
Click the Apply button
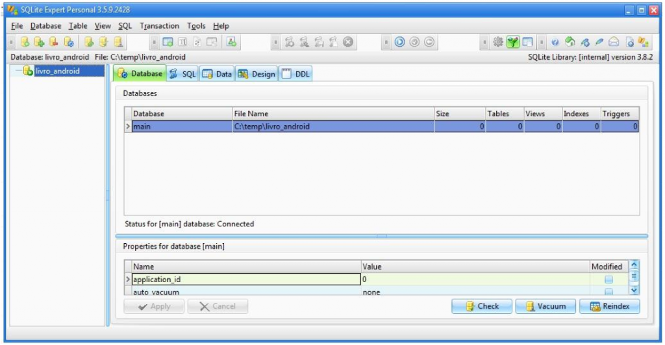click(154, 306)
